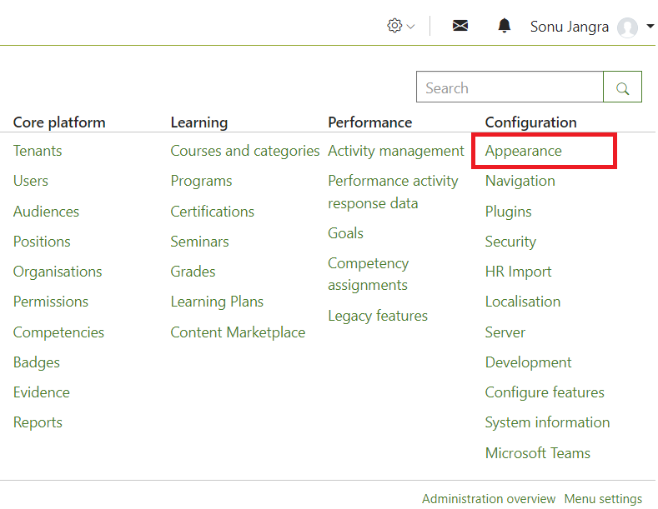Screen dimensions: 658x509
Task: Expand the user menu dropdown arrow
Action: coord(650,26)
